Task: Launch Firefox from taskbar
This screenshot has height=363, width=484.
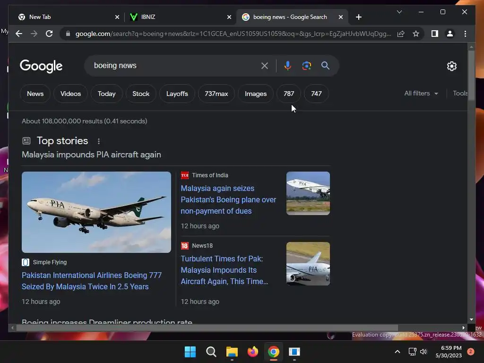Action: (253, 352)
